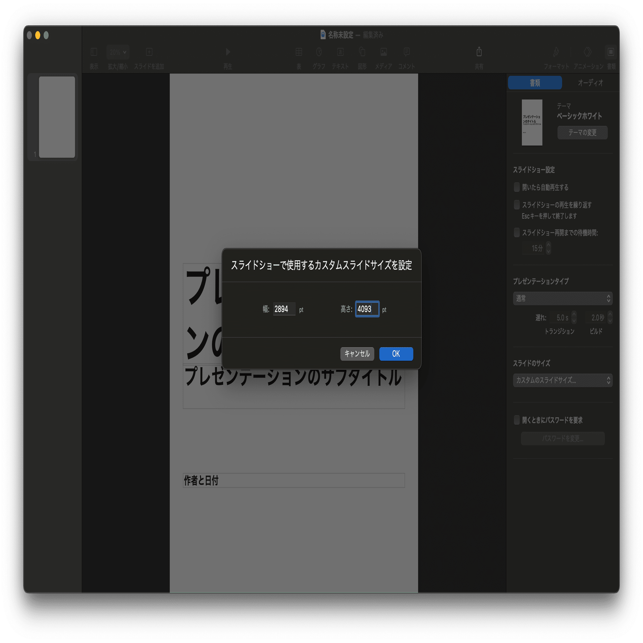Check スライドショーの再生を繰り返す option
The width and height of the screenshot is (643, 643).
[517, 205]
